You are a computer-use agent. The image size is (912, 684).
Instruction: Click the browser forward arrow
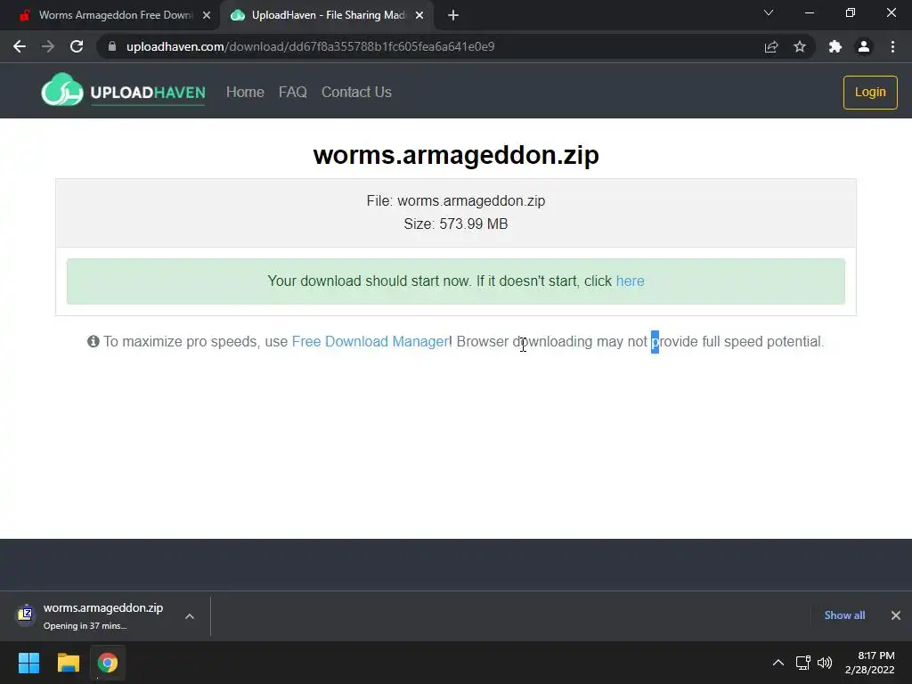48,46
